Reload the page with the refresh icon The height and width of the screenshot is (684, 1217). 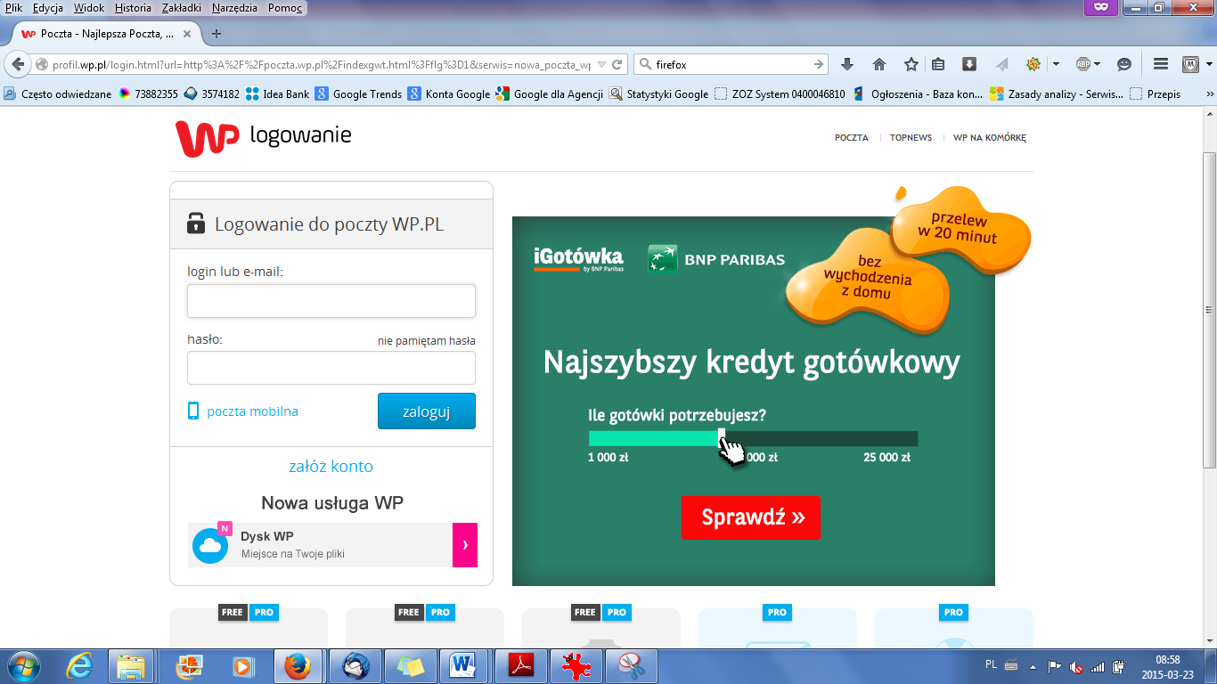[x=617, y=65]
